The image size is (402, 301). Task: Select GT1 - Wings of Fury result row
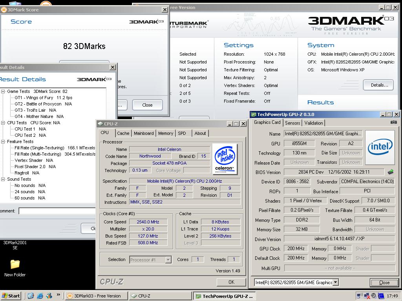43,98
